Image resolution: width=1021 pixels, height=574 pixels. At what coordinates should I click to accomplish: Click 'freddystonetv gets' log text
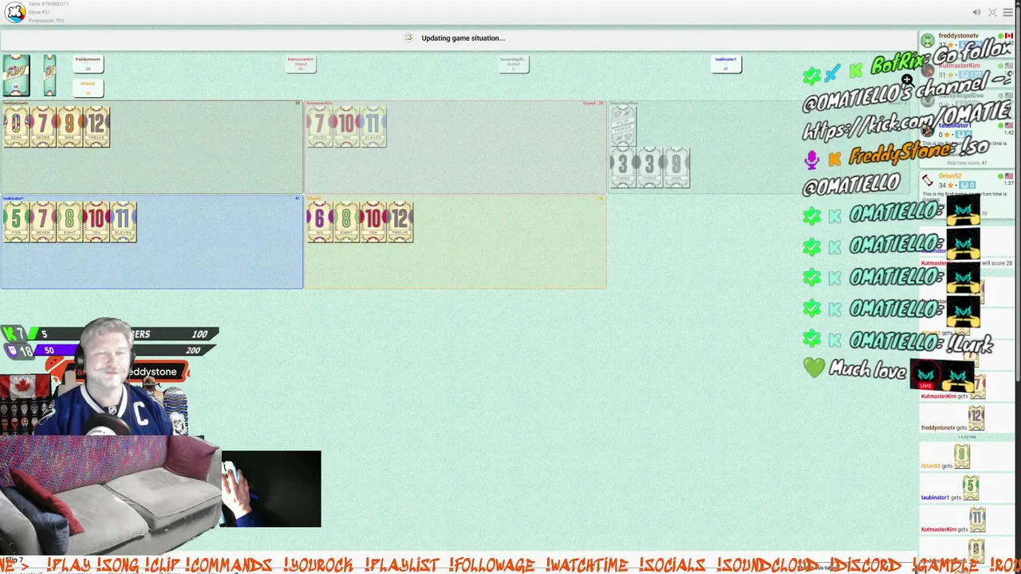[944, 428]
